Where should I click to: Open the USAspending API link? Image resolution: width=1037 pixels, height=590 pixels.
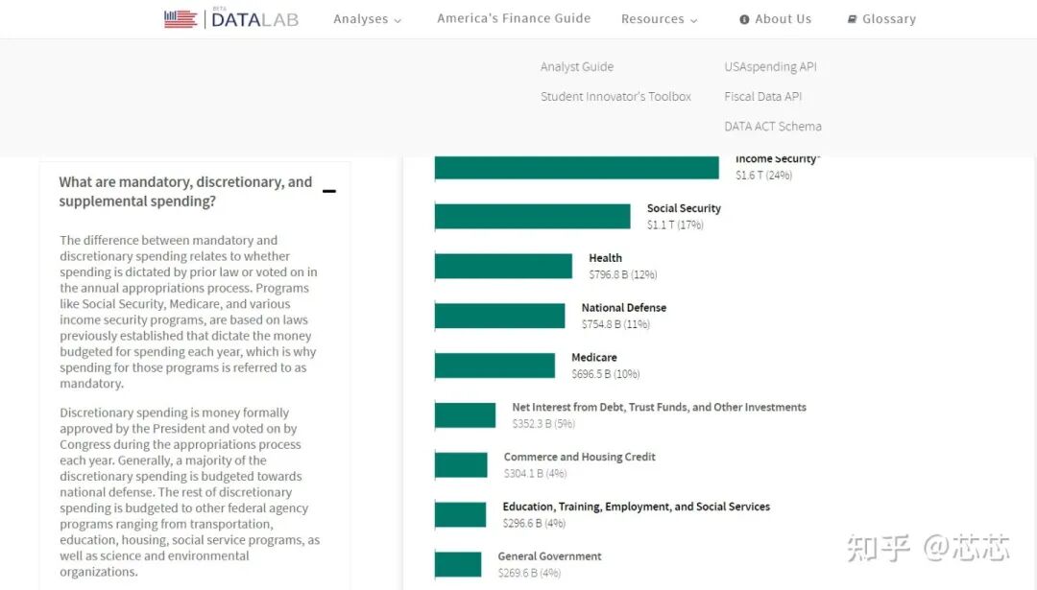tap(770, 67)
